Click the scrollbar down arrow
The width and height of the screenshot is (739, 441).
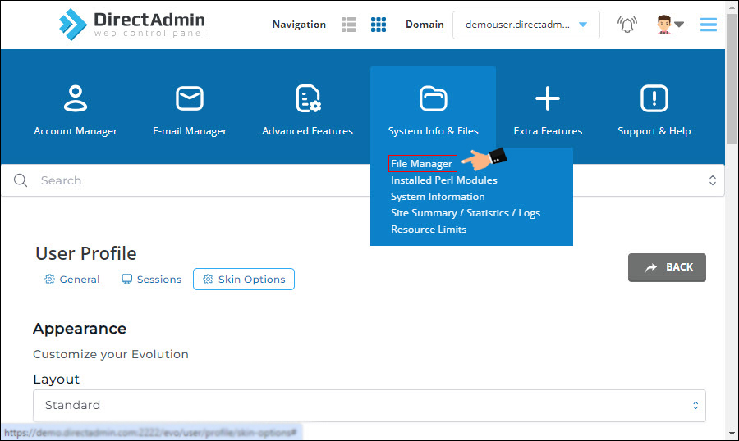[732, 434]
